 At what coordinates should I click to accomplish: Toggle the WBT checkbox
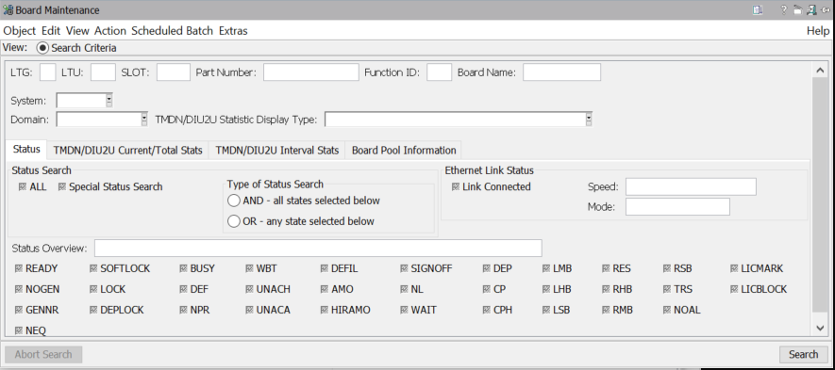(249, 269)
